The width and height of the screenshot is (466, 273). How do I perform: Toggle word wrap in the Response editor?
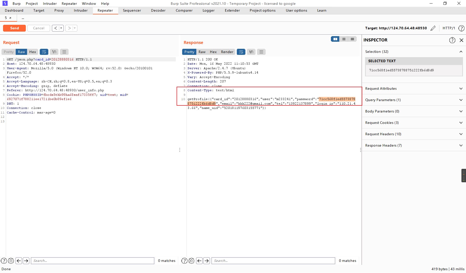[x=241, y=52]
